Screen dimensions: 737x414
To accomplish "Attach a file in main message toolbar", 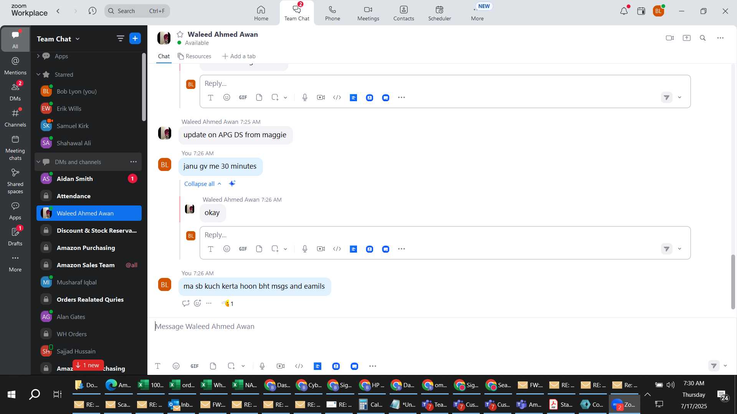I will 213,366.
